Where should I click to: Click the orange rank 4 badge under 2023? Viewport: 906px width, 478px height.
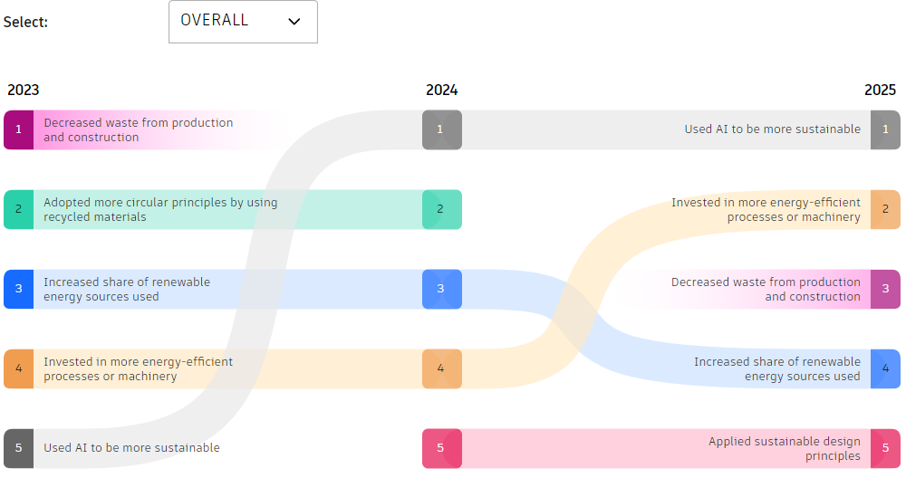(x=18, y=368)
